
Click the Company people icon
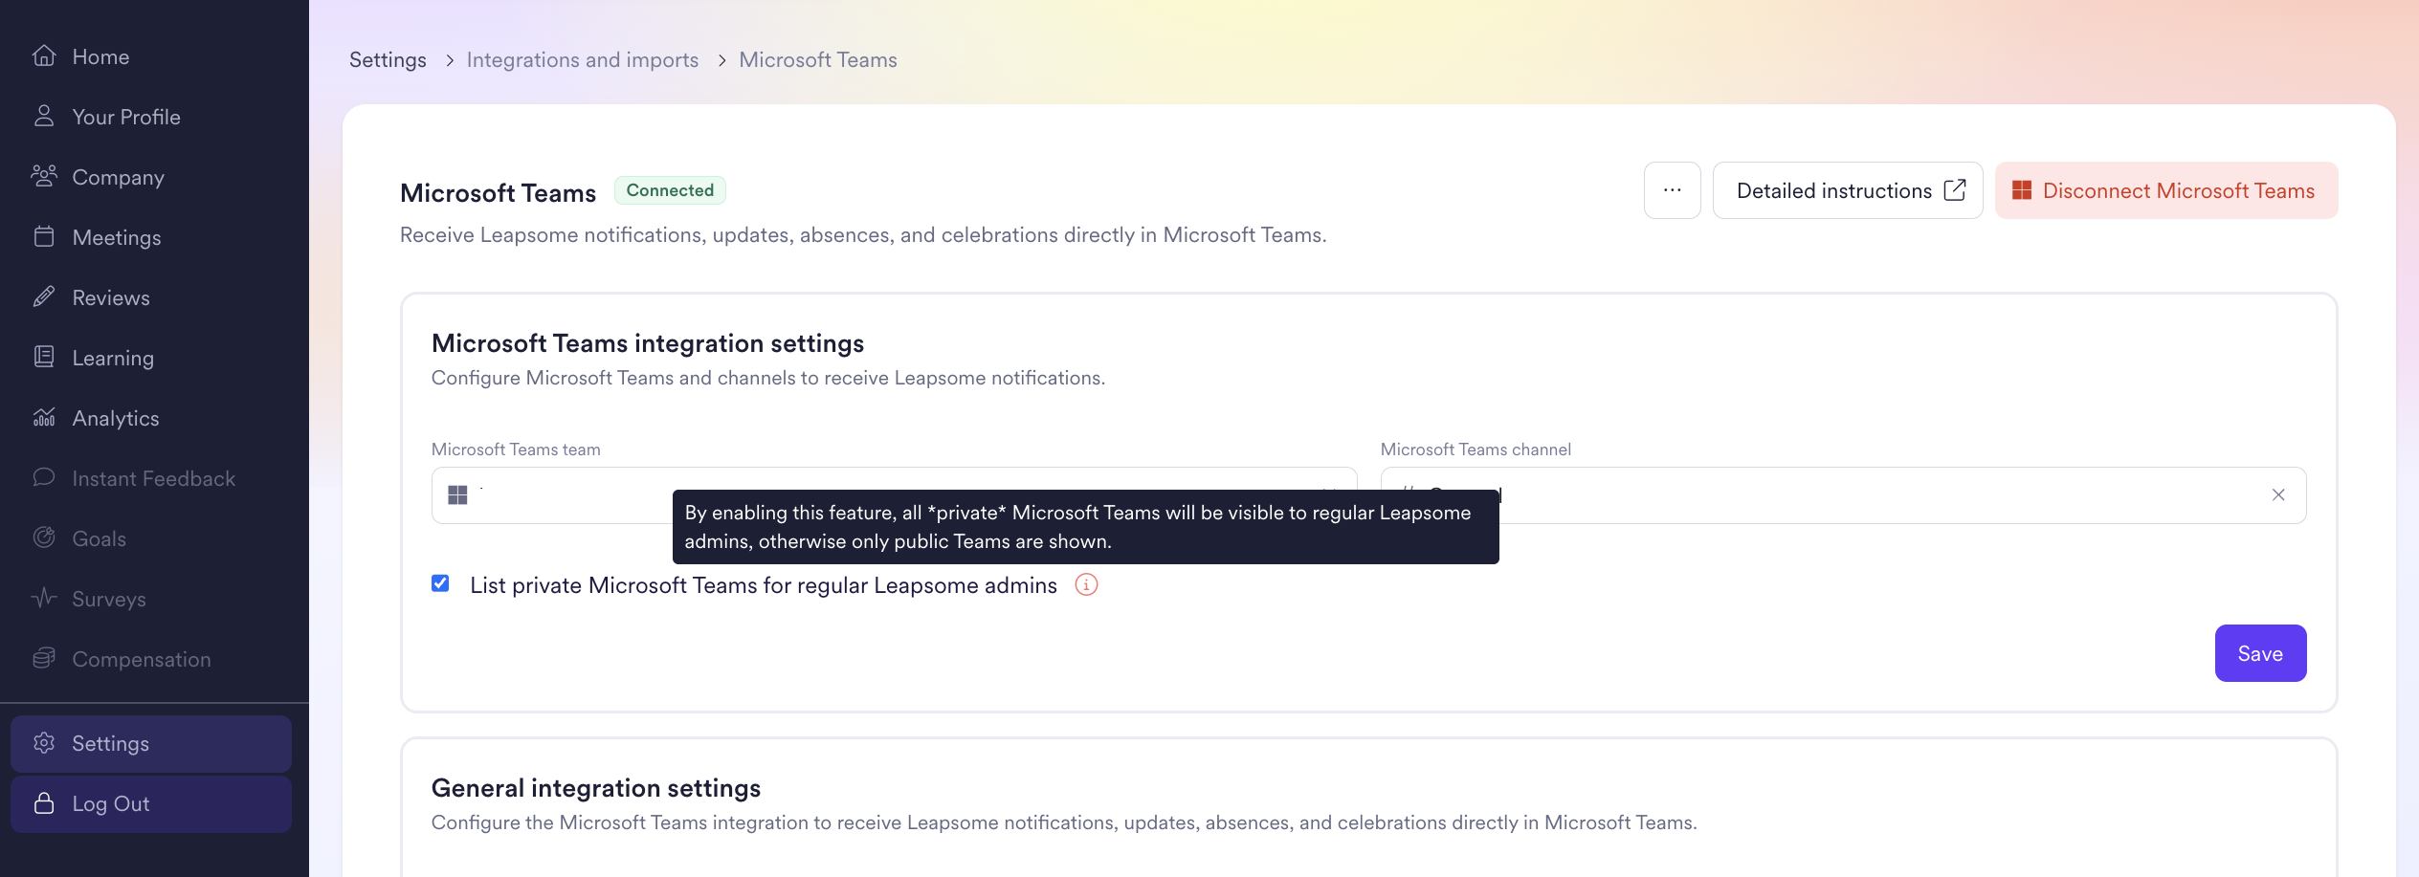[44, 177]
